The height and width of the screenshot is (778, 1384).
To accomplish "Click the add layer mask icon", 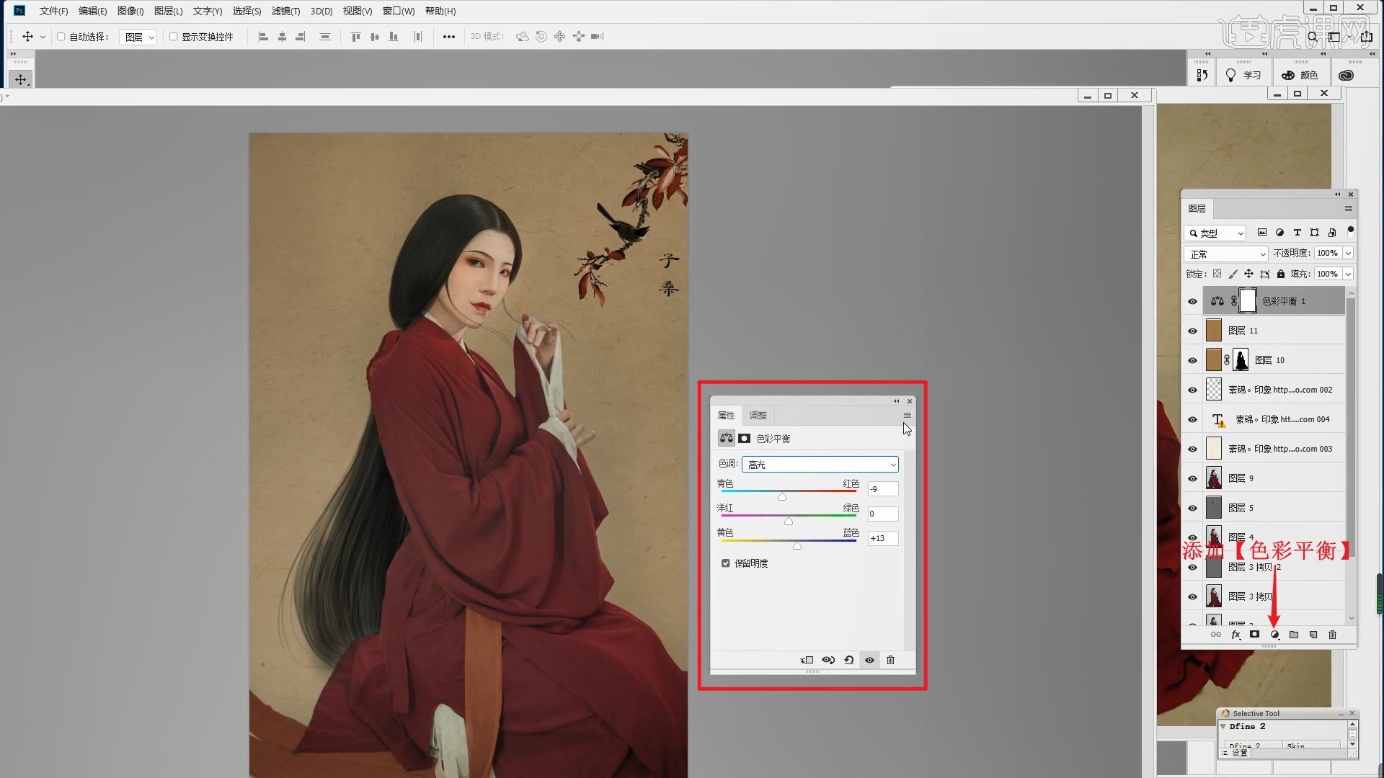I will pos(1255,635).
